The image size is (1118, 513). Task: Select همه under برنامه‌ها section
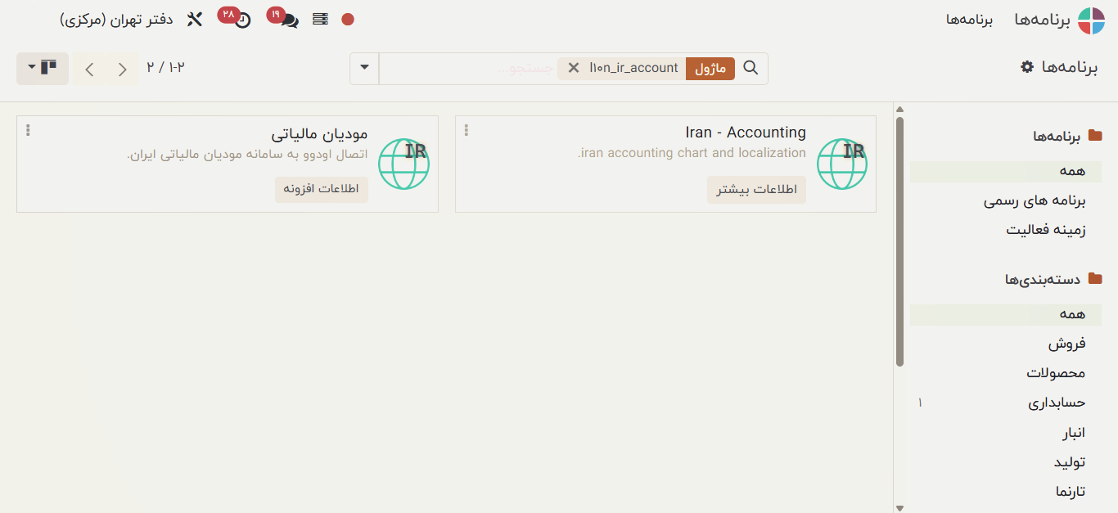tap(1006, 171)
